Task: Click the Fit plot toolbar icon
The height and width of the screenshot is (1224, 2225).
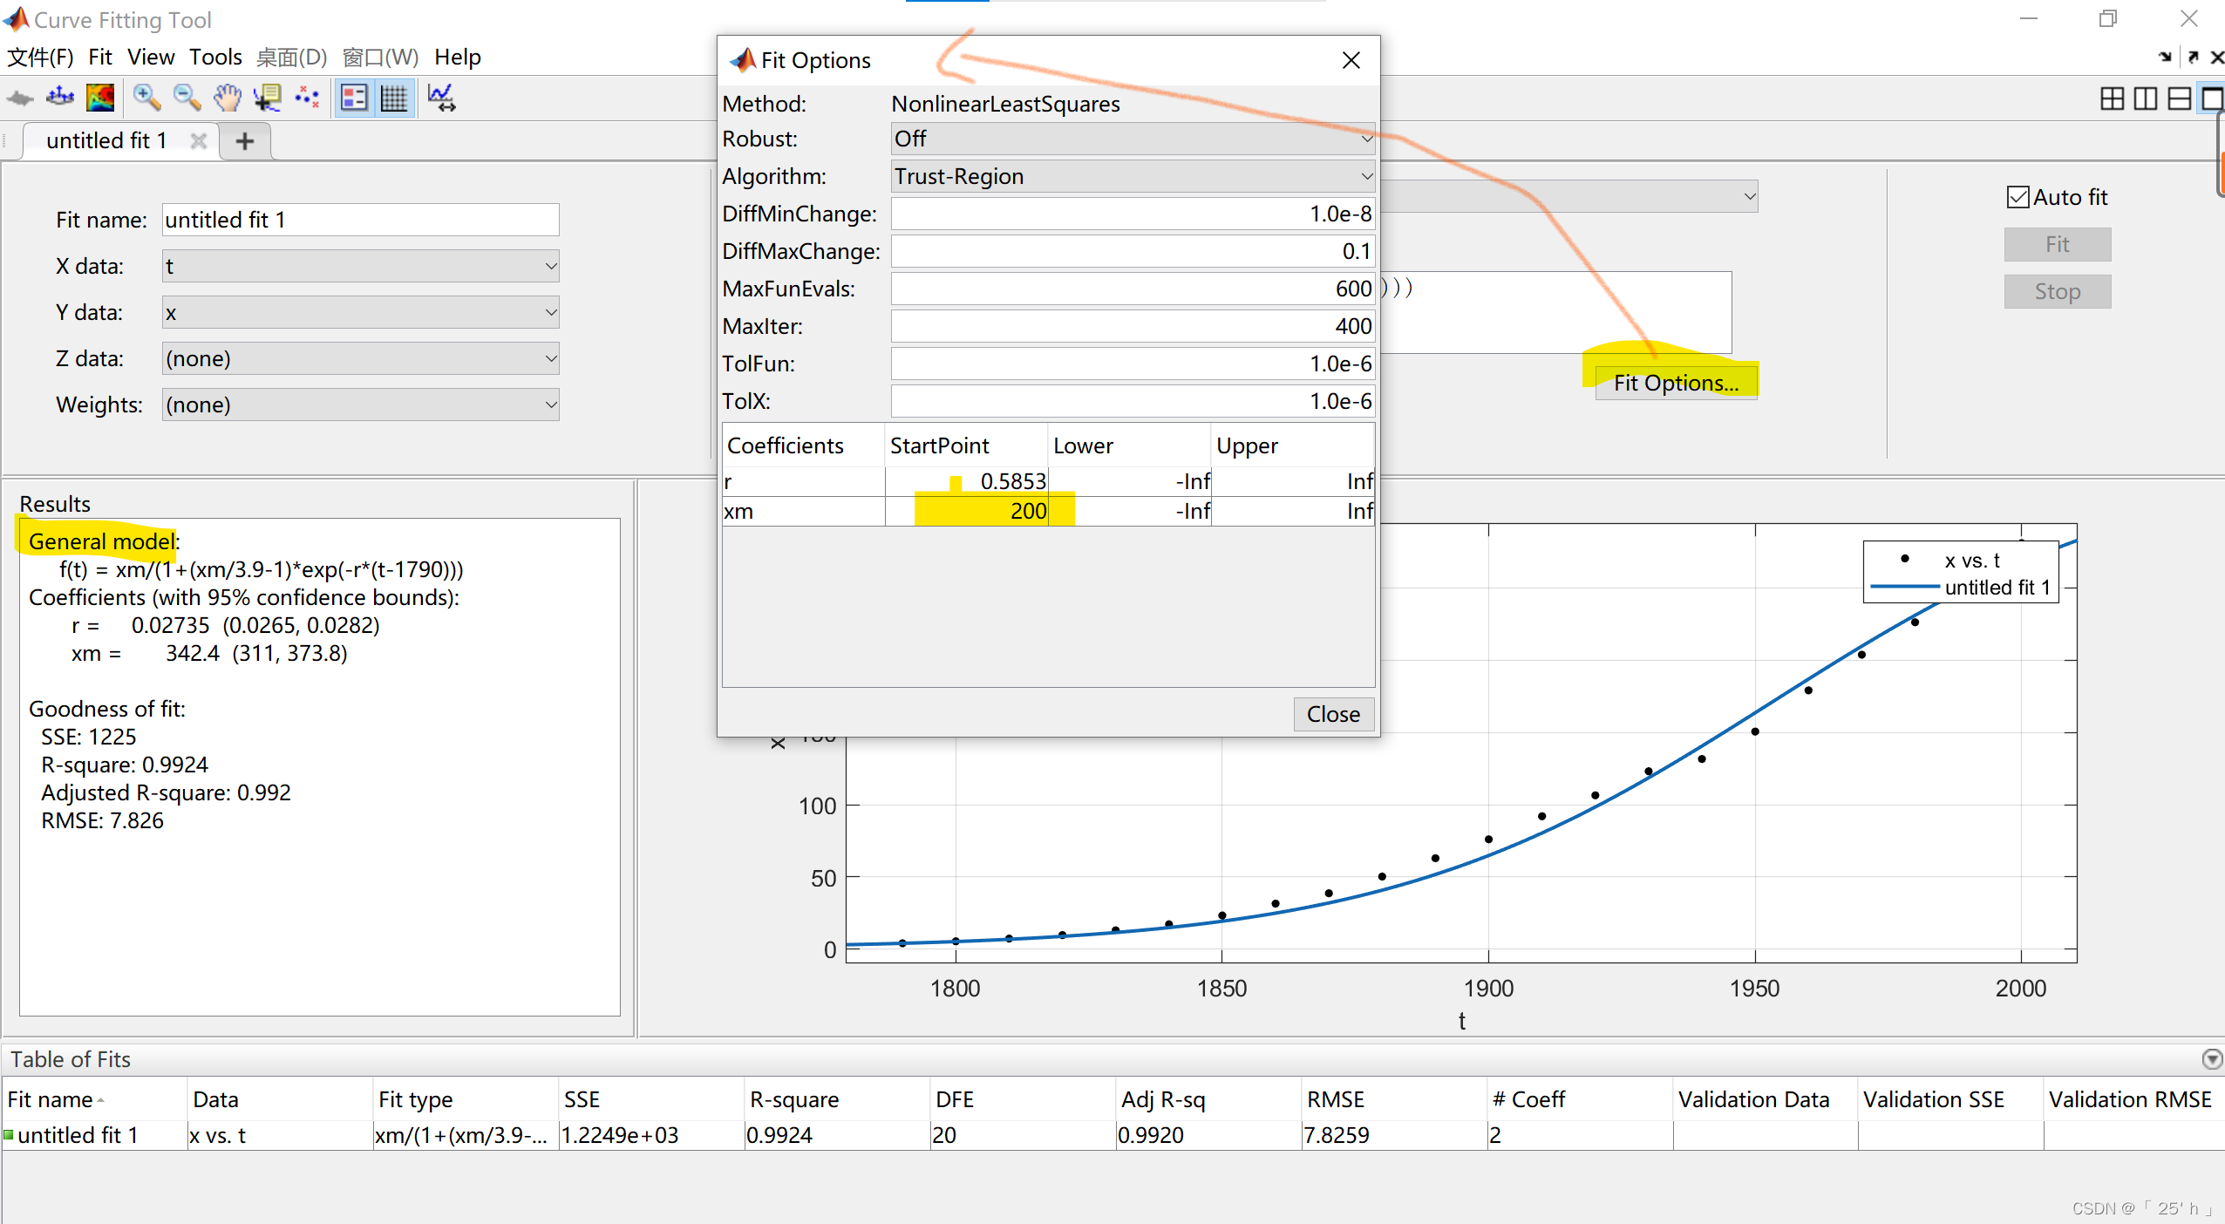Action: [x=19, y=98]
